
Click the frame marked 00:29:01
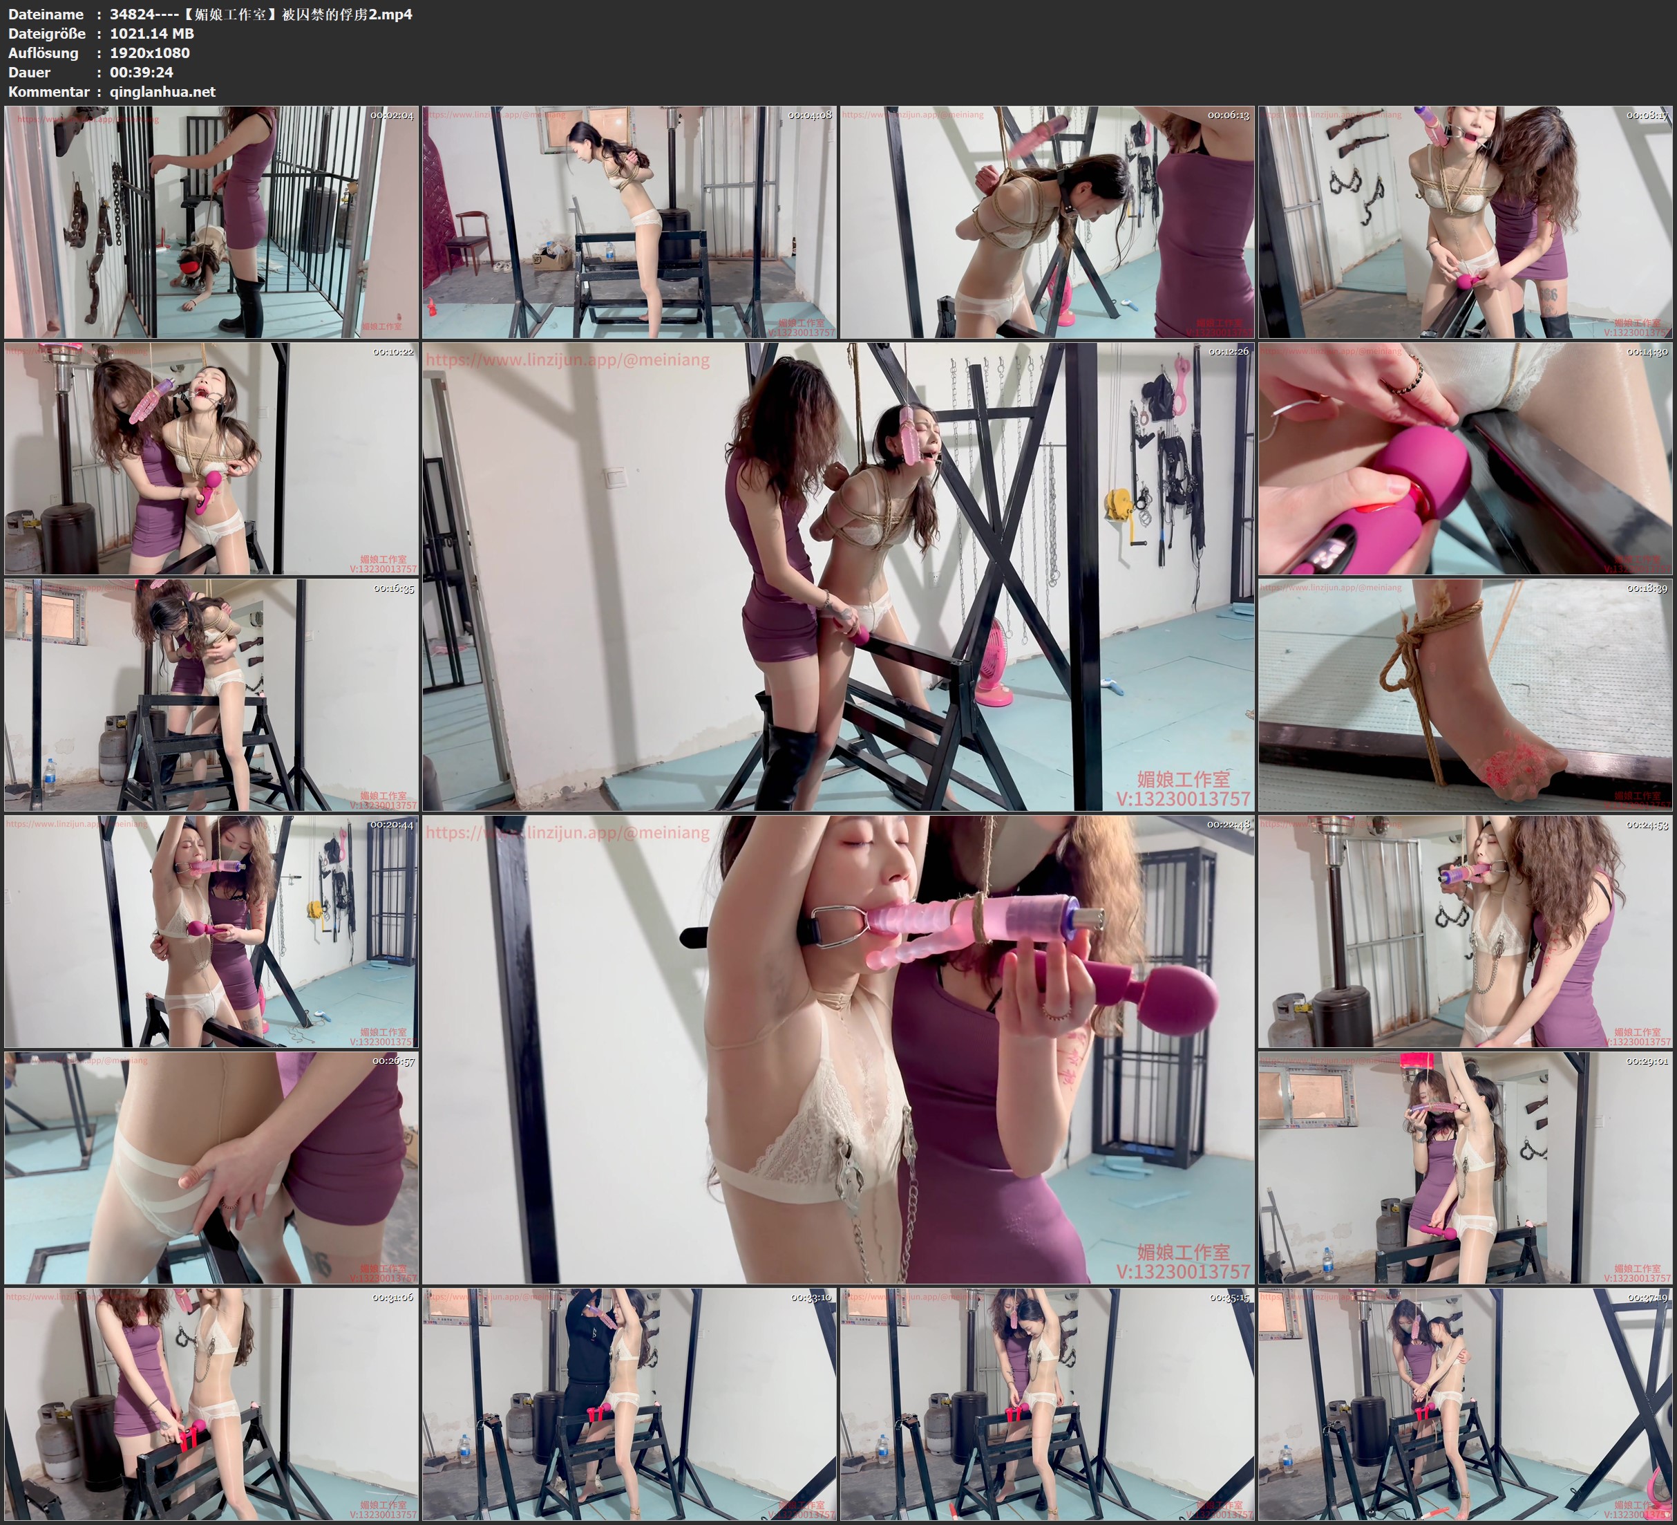coord(1465,1168)
